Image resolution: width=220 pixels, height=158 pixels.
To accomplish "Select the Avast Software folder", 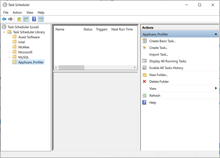I will click(x=29, y=37).
